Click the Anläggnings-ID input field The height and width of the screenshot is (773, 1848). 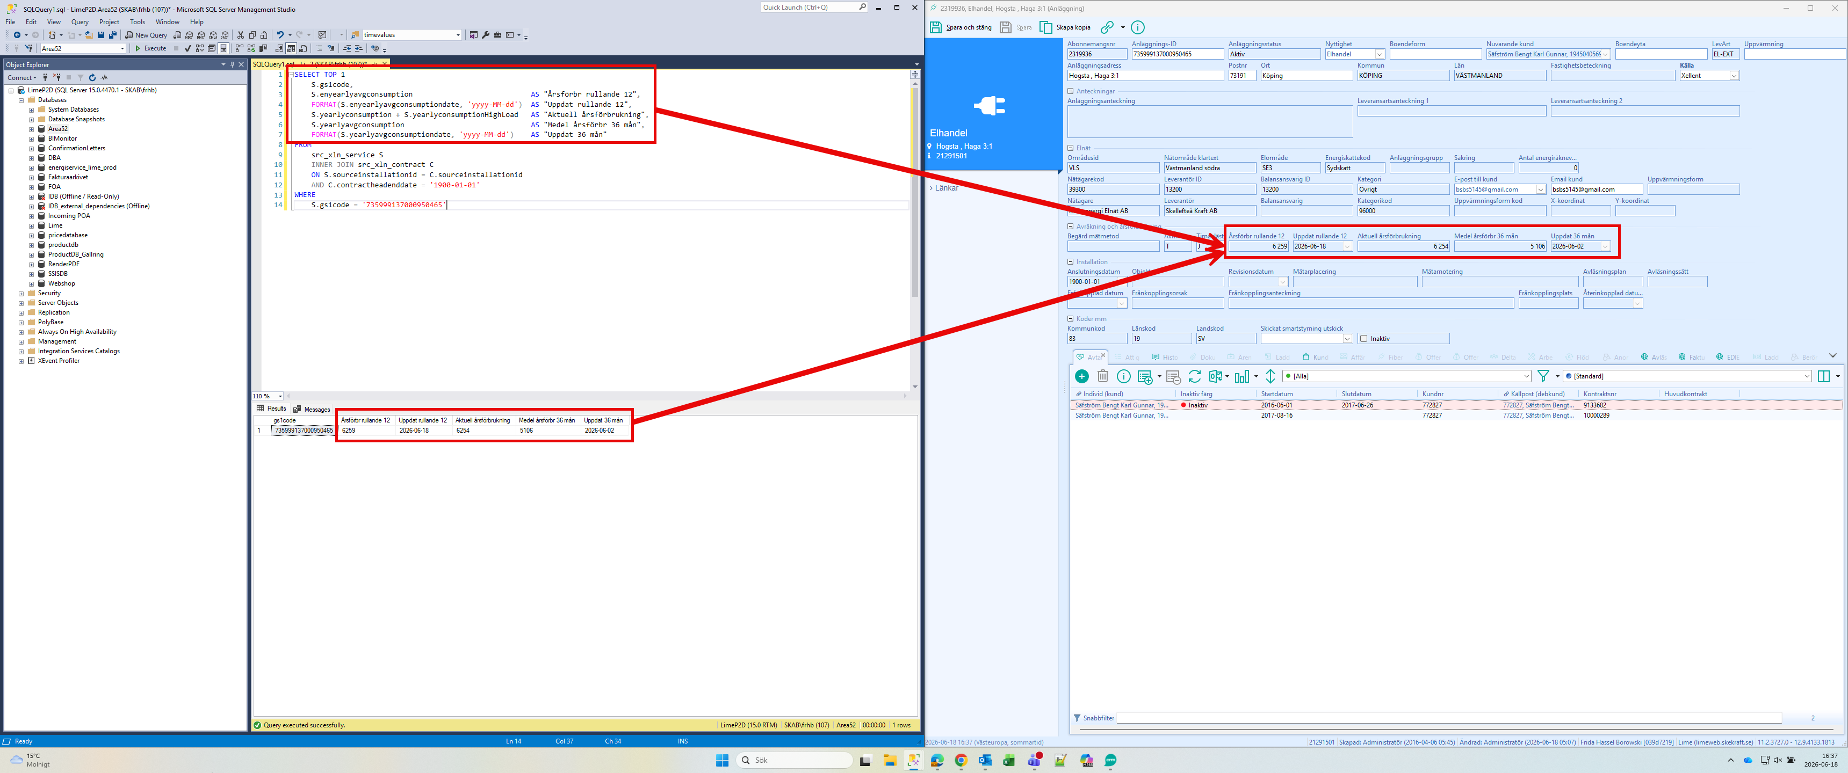tap(1177, 55)
